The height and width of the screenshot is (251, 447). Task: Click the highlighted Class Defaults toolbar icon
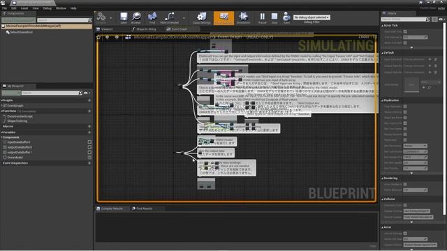223,17
